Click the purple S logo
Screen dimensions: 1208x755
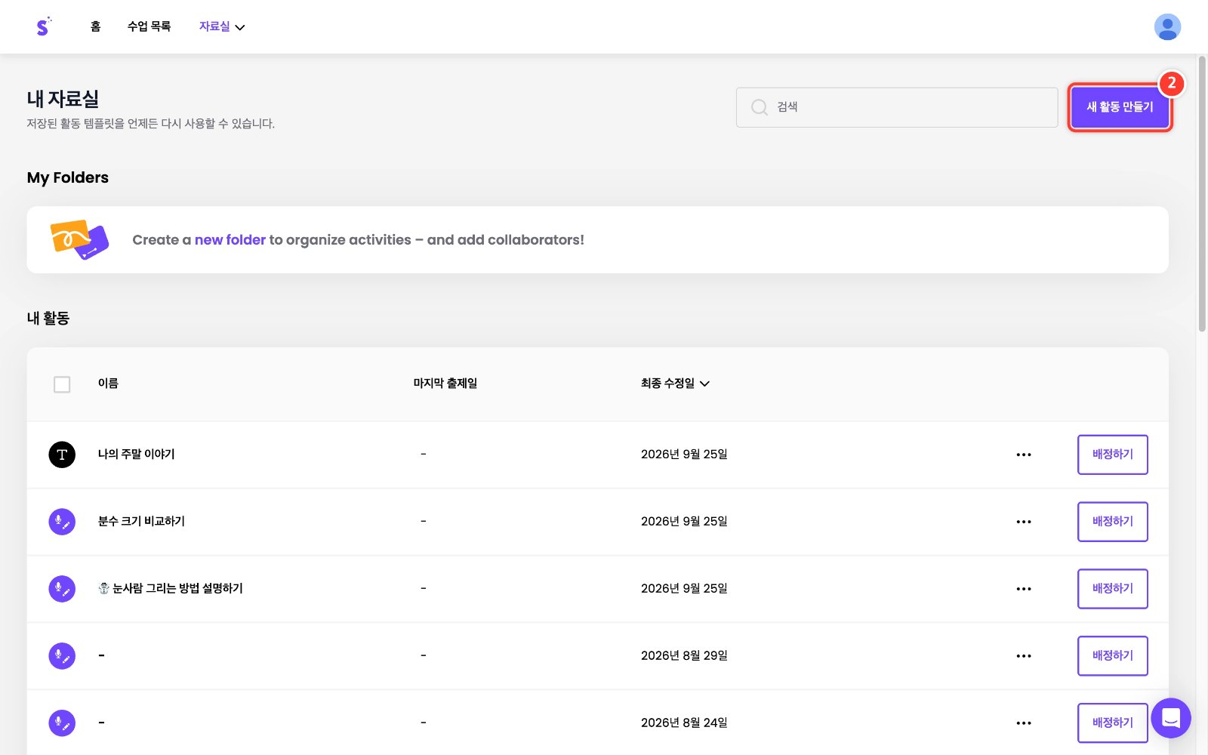point(44,26)
